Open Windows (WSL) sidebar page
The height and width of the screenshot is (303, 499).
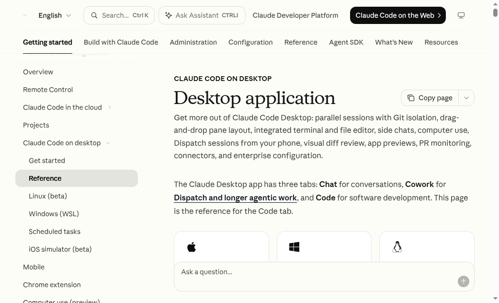[76, 214]
